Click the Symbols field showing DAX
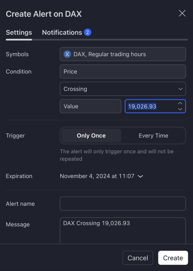Screen dimensions: 193x271 [123, 54]
